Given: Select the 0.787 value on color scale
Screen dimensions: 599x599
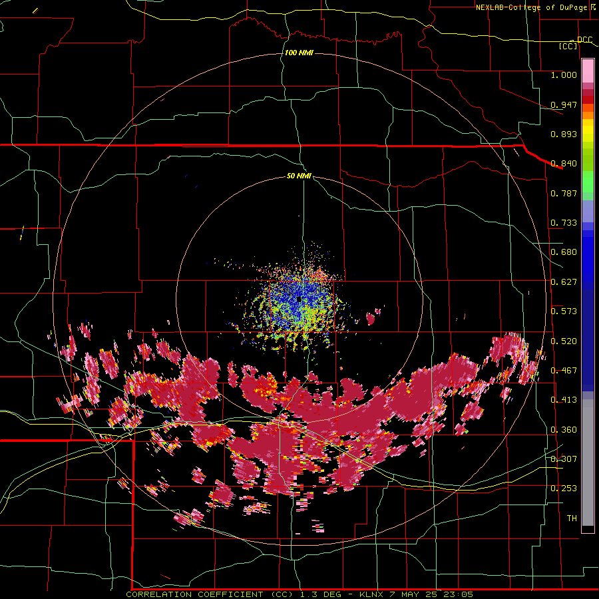Looking at the screenshot, I should (564, 193).
